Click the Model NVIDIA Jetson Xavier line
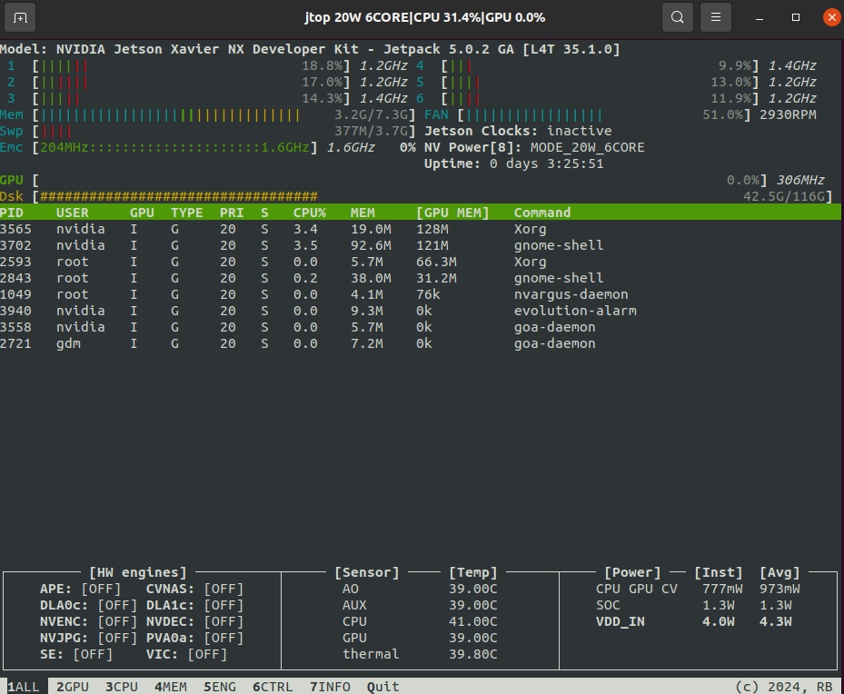Image resolution: width=844 pixels, height=694 pixels. (x=310, y=49)
